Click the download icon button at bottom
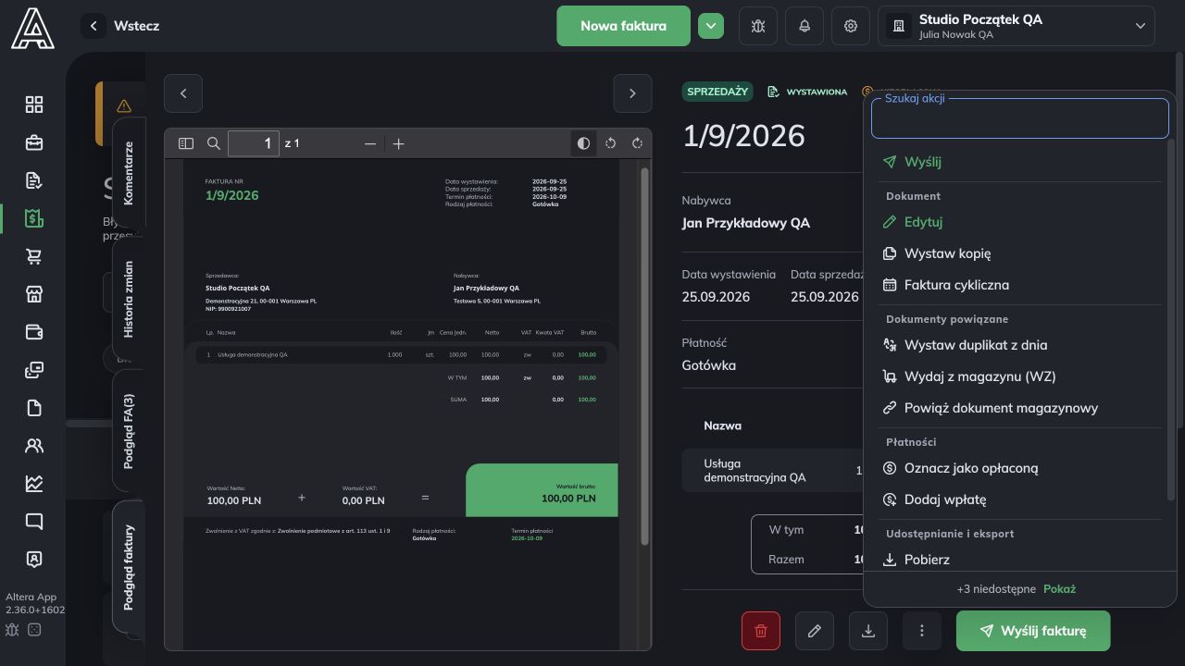 [868, 631]
